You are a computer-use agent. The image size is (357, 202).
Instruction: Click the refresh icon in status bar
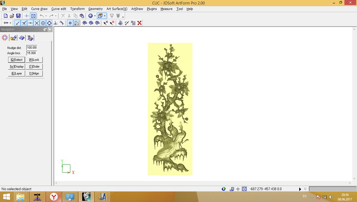tap(223, 189)
